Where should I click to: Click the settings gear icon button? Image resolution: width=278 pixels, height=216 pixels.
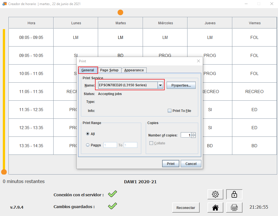(215, 194)
